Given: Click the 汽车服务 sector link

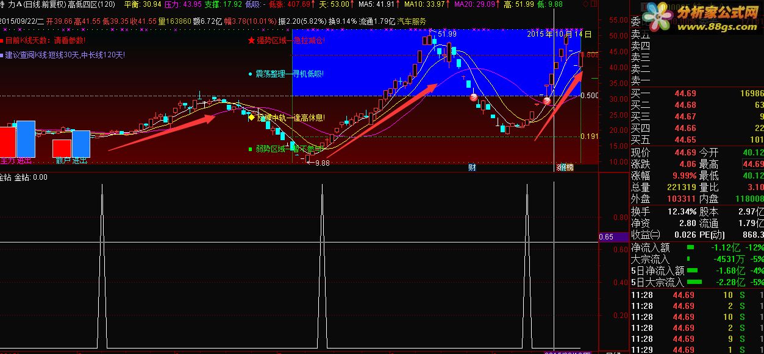Looking at the screenshot, I should point(412,21).
